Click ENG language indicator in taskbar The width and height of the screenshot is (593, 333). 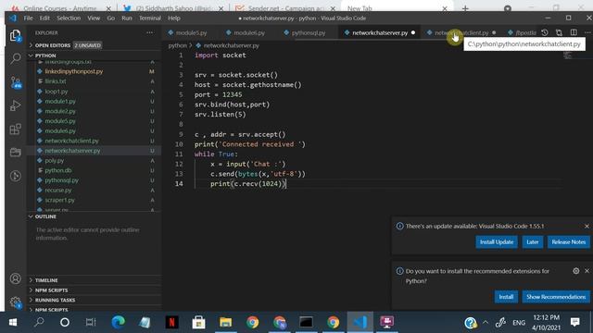point(519,323)
